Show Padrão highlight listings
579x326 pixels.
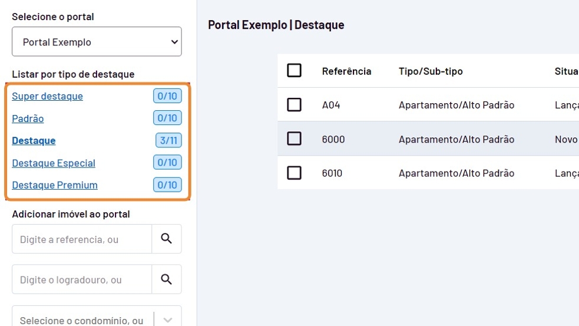(28, 118)
